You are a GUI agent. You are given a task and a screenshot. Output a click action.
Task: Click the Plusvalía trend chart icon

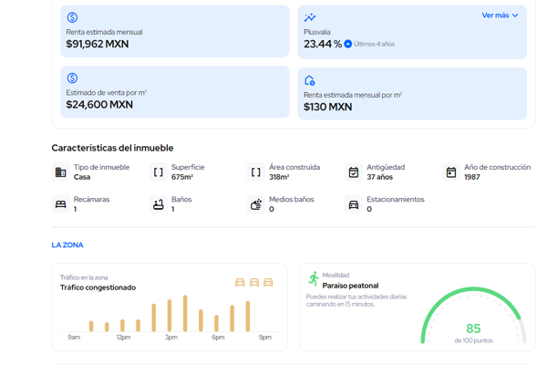pyautogui.click(x=310, y=17)
